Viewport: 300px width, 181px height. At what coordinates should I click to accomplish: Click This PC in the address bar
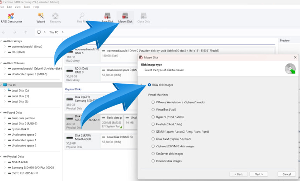pyautogui.click(x=54, y=32)
